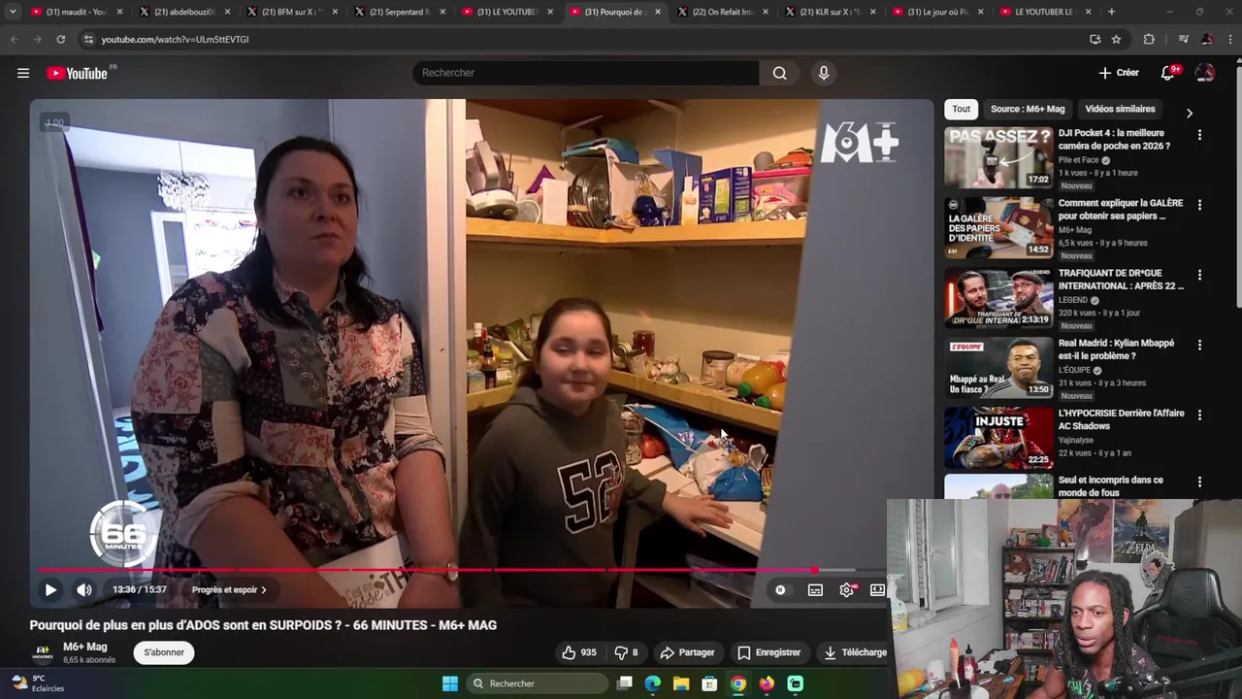Open Task View from the taskbar
This screenshot has width=1242, height=699.
click(x=625, y=683)
